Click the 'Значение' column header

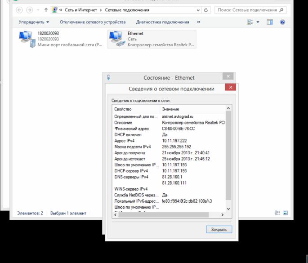coord(193,109)
